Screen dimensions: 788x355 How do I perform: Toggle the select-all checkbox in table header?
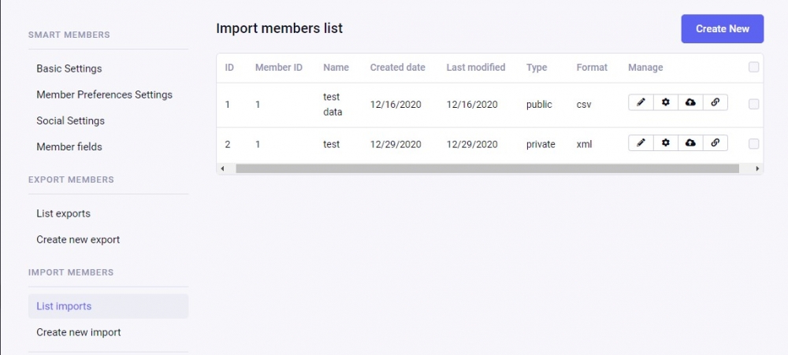click(x=753, y=67)
